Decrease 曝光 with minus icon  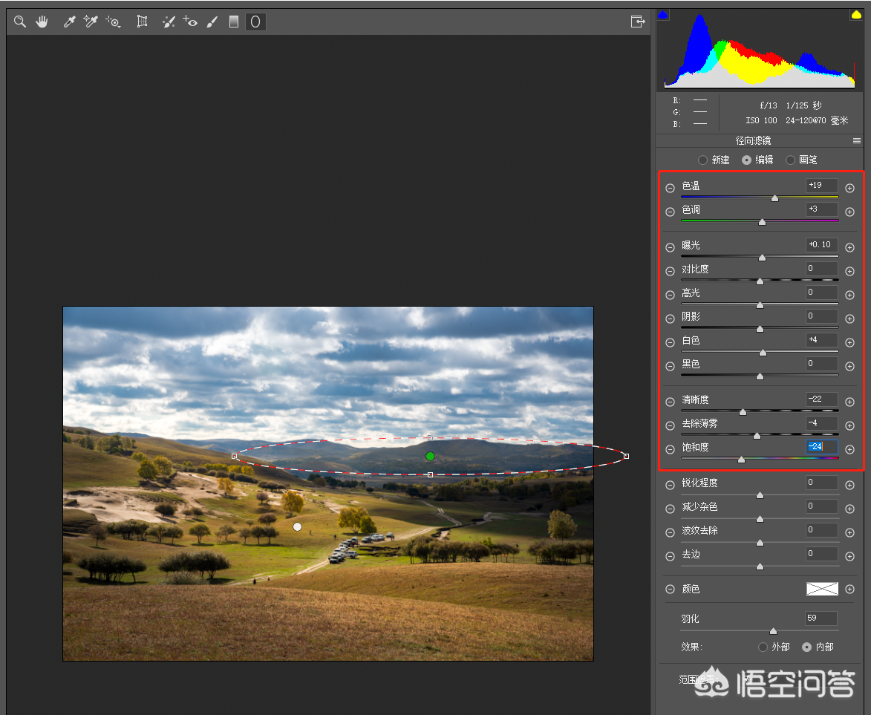[x=670, y=248]
